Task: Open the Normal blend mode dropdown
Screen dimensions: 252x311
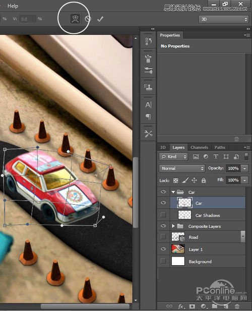Action: [x=182, y=168]
